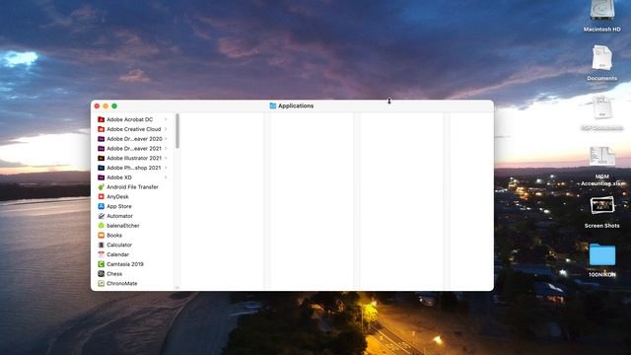
Task: Click the Adobe Illustrator 2021 icon
Action: 101,158
